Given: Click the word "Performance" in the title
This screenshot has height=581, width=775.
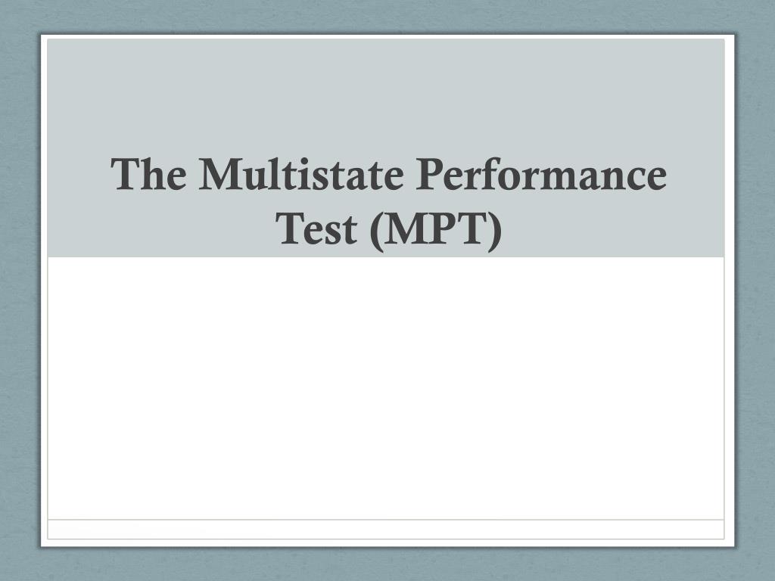Looking at the screenshot, I should 541,173.
